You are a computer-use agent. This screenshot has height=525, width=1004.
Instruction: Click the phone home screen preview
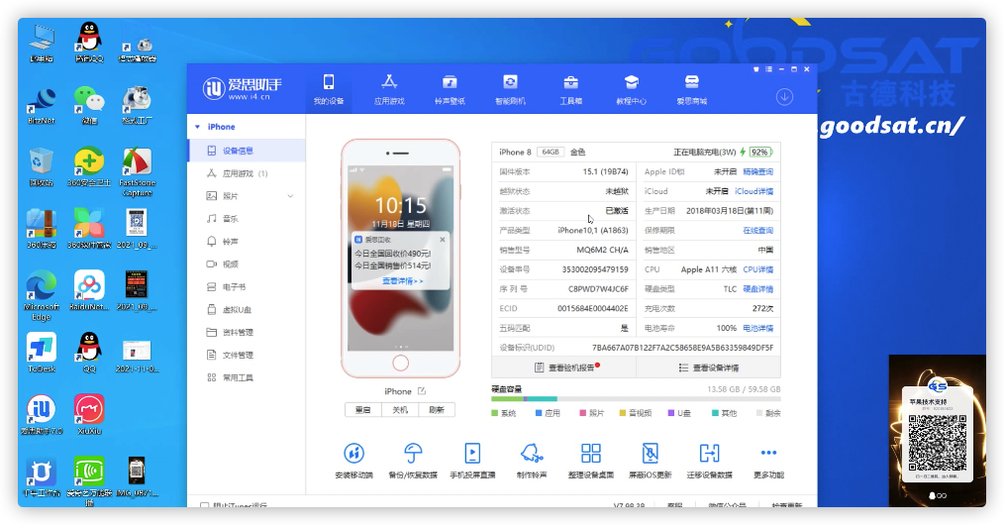(x=400, y=259)
